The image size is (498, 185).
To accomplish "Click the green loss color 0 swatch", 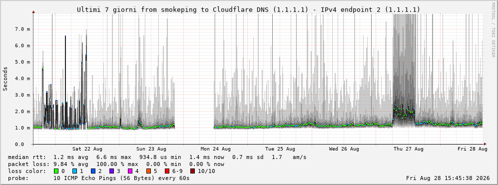I will [x=56, y=171].
